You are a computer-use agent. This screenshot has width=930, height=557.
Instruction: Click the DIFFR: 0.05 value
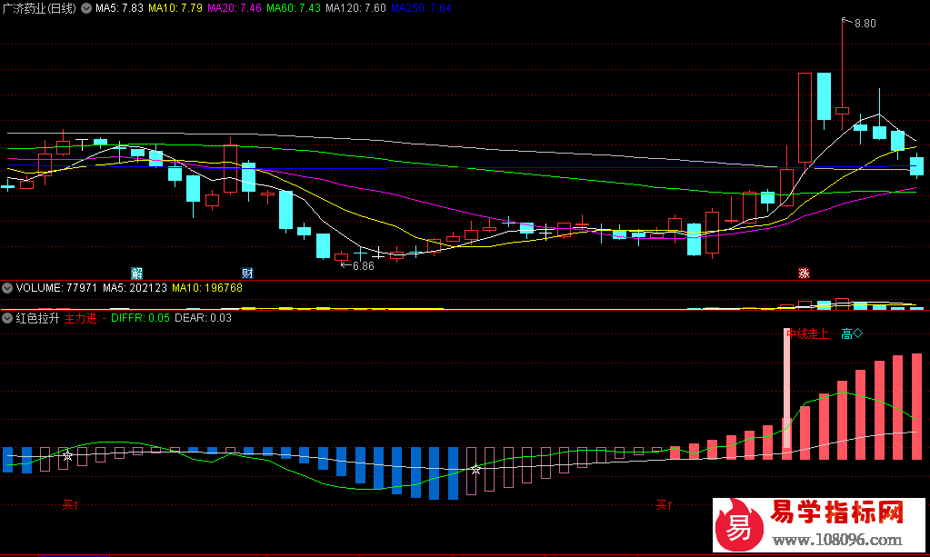(x=141, y=318)
